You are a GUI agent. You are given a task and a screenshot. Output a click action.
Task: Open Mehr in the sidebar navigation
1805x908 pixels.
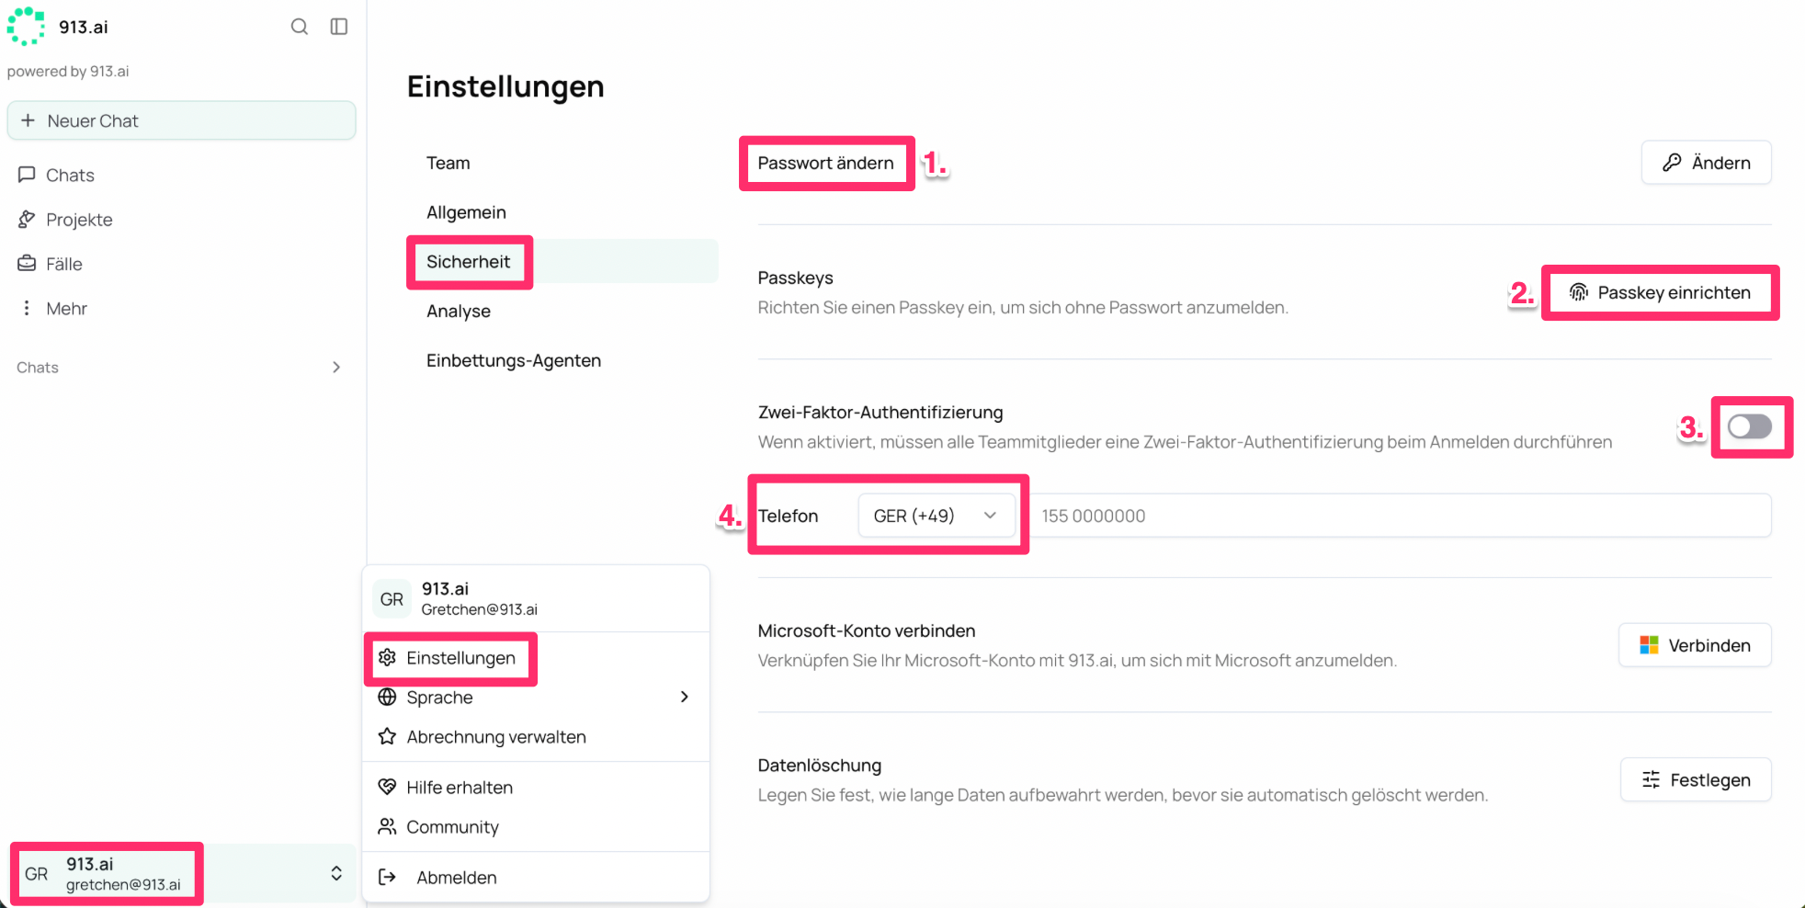(182, 308)
